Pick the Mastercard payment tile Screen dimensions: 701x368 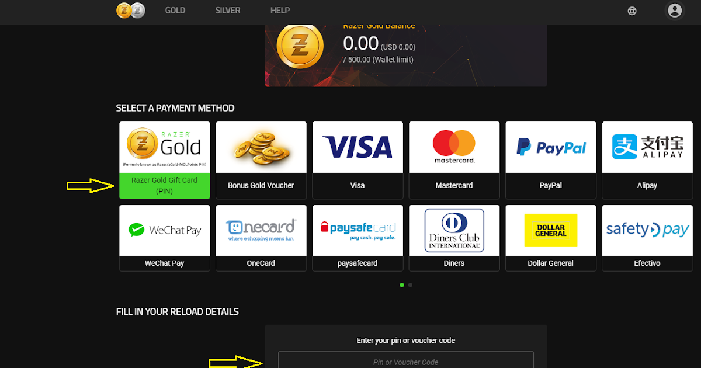click(454, 160)
